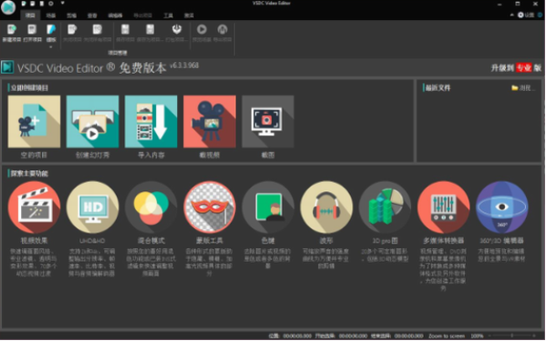
Task: Click the 360°/3D Editor eye icon
Action: click(501, 207)
